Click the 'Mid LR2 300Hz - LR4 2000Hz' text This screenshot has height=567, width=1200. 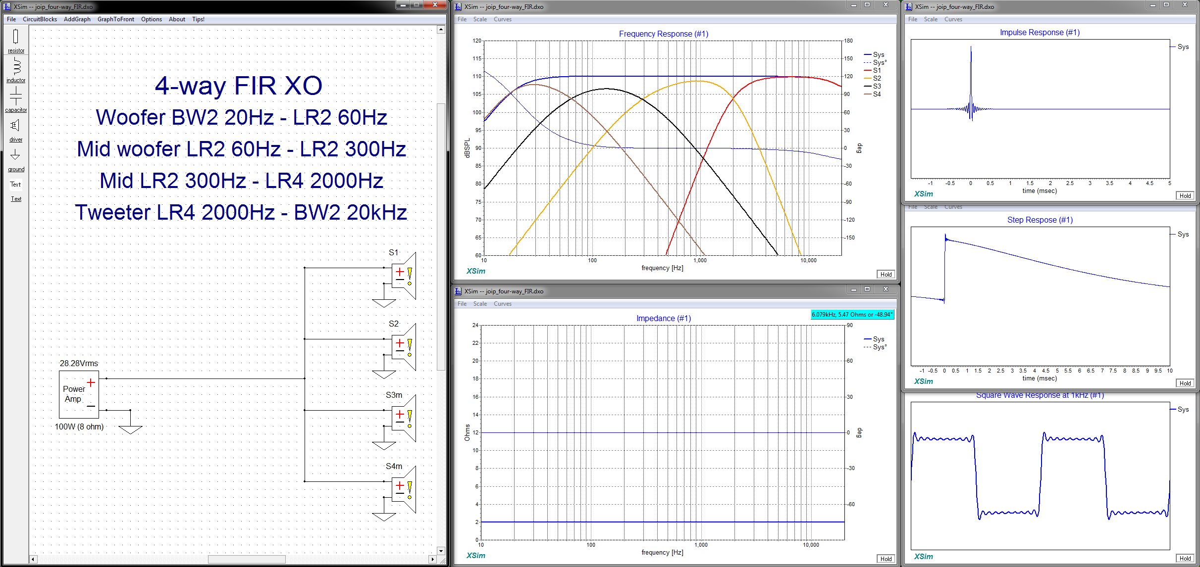(x=242, y=181)
